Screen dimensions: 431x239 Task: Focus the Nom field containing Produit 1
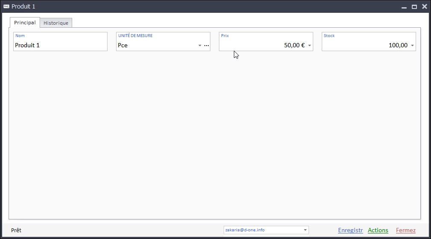[x=60, y=45]
